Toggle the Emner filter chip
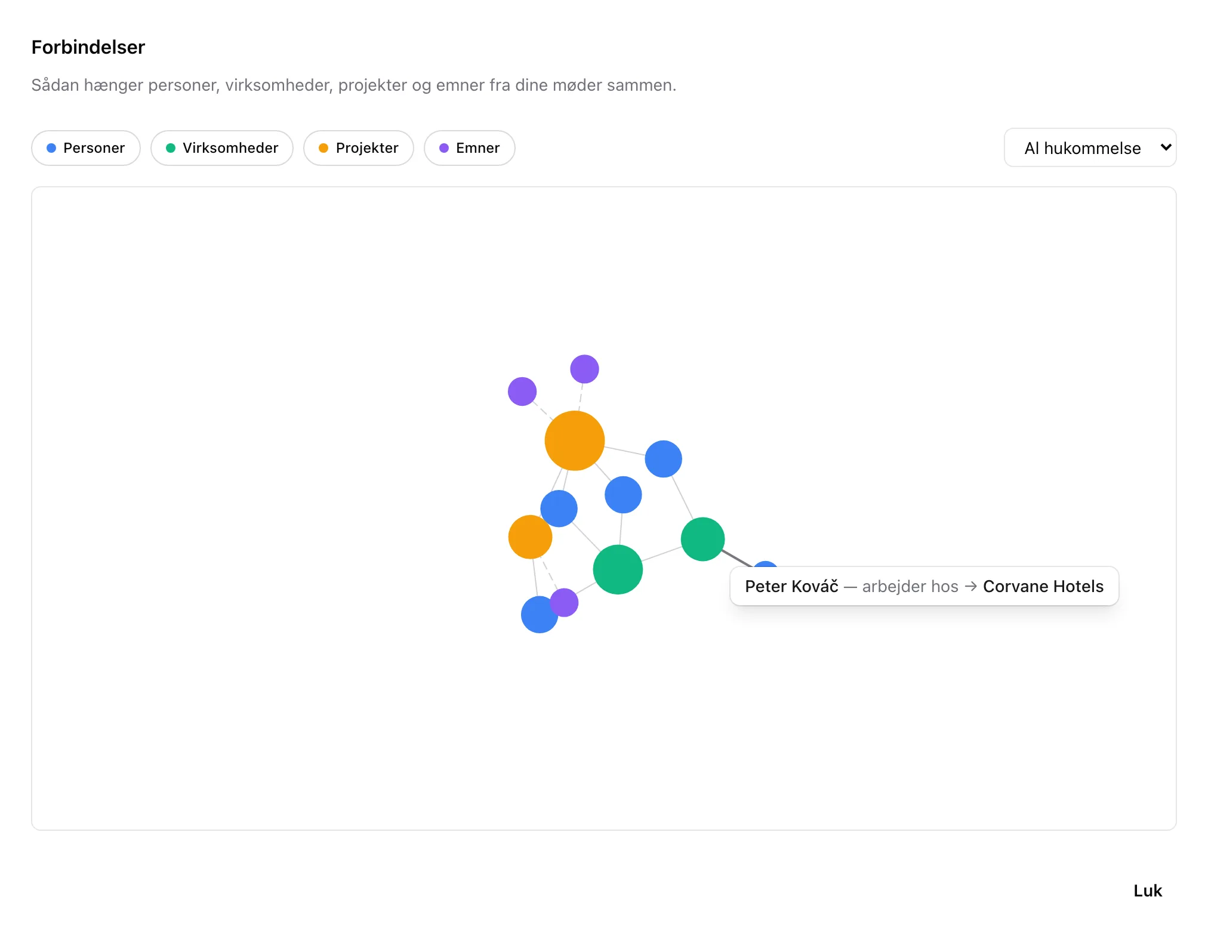This screenshot has width=1208, height=943. coord(470,148)
